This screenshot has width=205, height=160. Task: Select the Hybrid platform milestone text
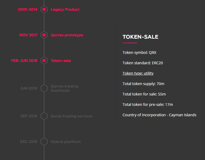pos(66,142)
